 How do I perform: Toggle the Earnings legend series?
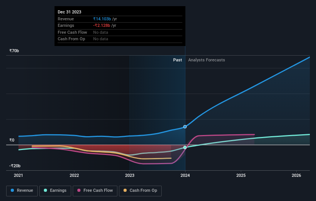tap(55, 191)
